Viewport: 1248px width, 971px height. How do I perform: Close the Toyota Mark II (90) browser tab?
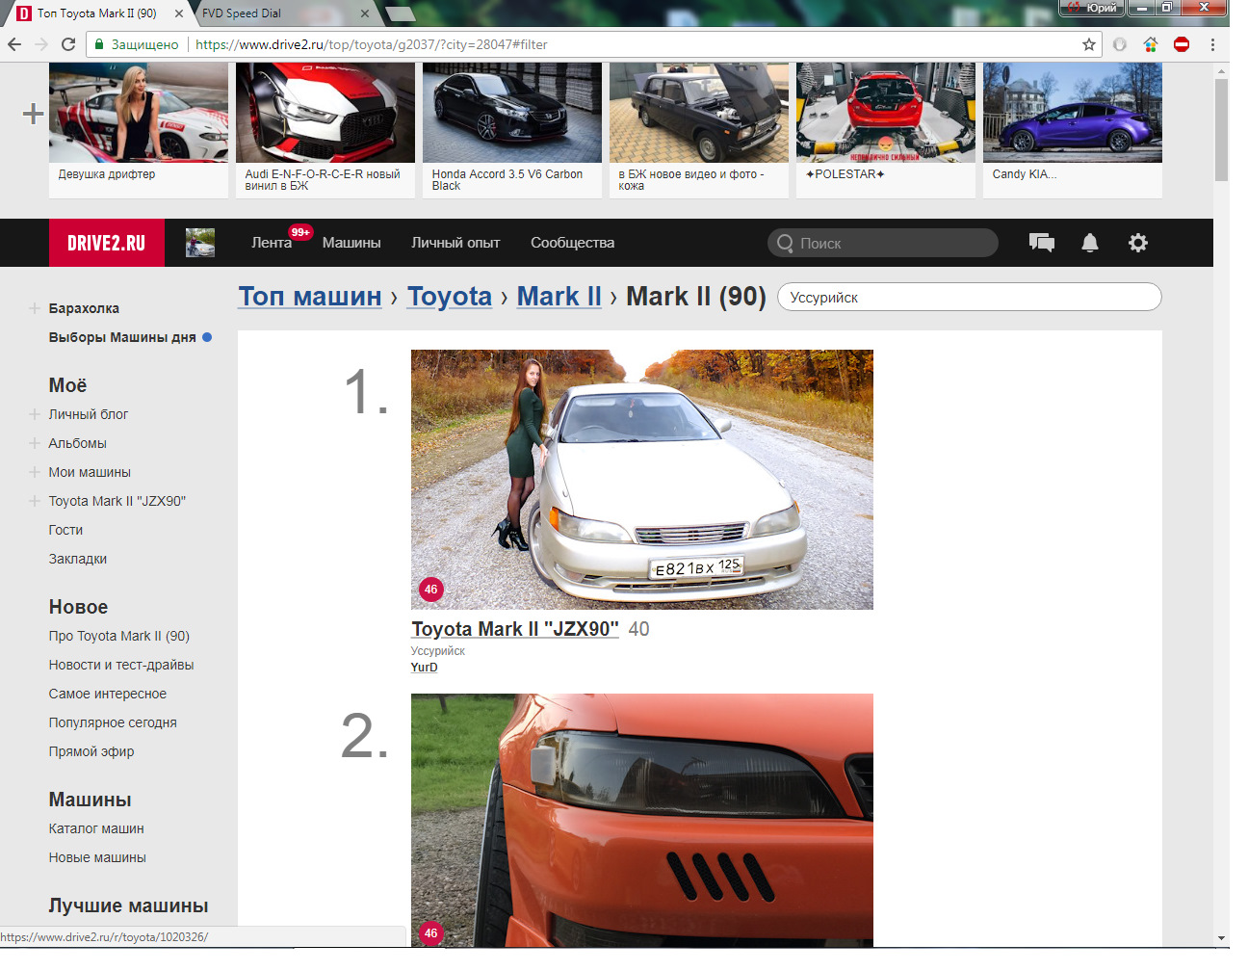[x=179, y=13]
